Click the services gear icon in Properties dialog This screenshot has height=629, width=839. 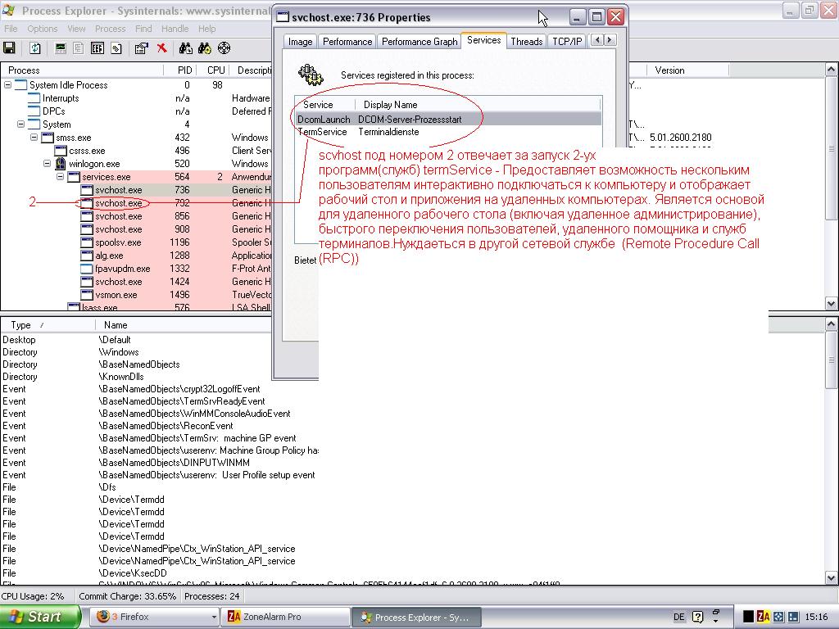pyautogui.click(x=311, y=75)
